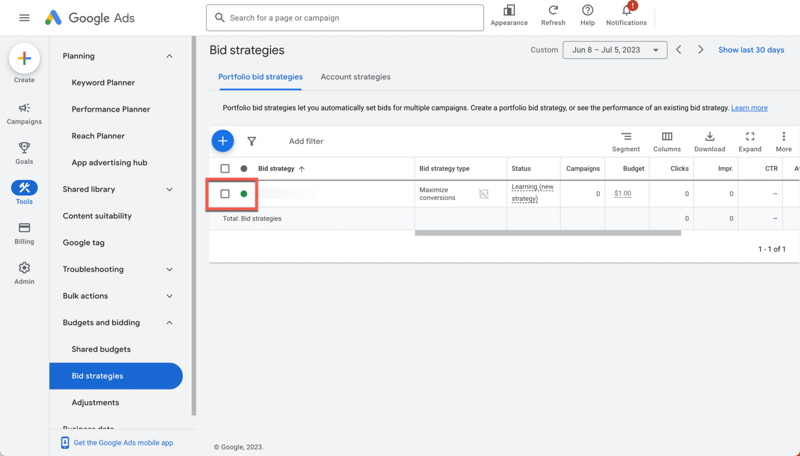Open Keyword Planner
Image resolution: width=800 pixels, height=456 pixels.
(103, 83)
